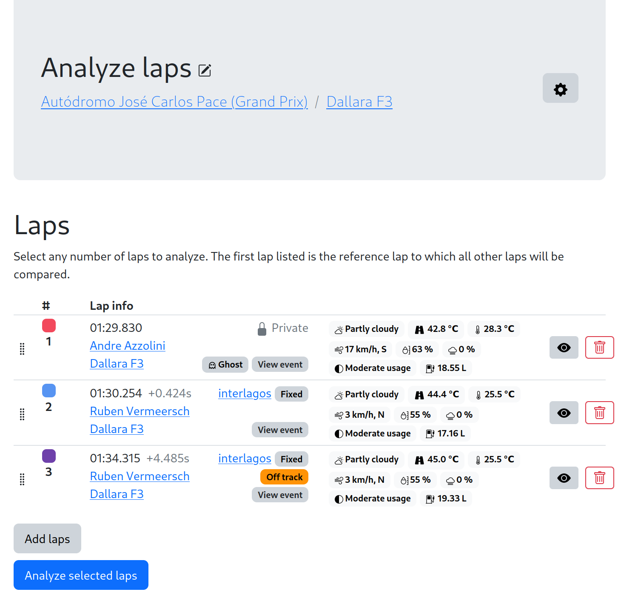This screenshot has width=621, height=606.
Task: Grab the drag handle beside lap 1
Action: point(22,349)
